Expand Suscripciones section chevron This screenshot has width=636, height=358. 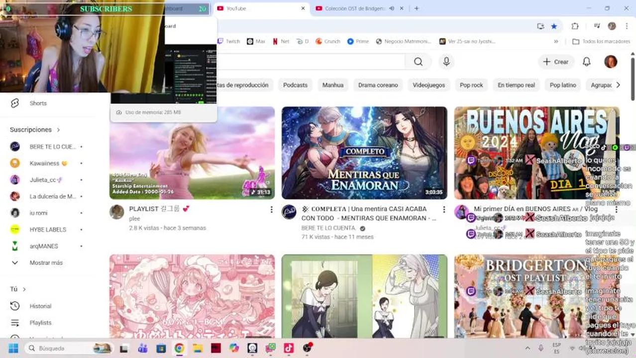tap(58, 130)
